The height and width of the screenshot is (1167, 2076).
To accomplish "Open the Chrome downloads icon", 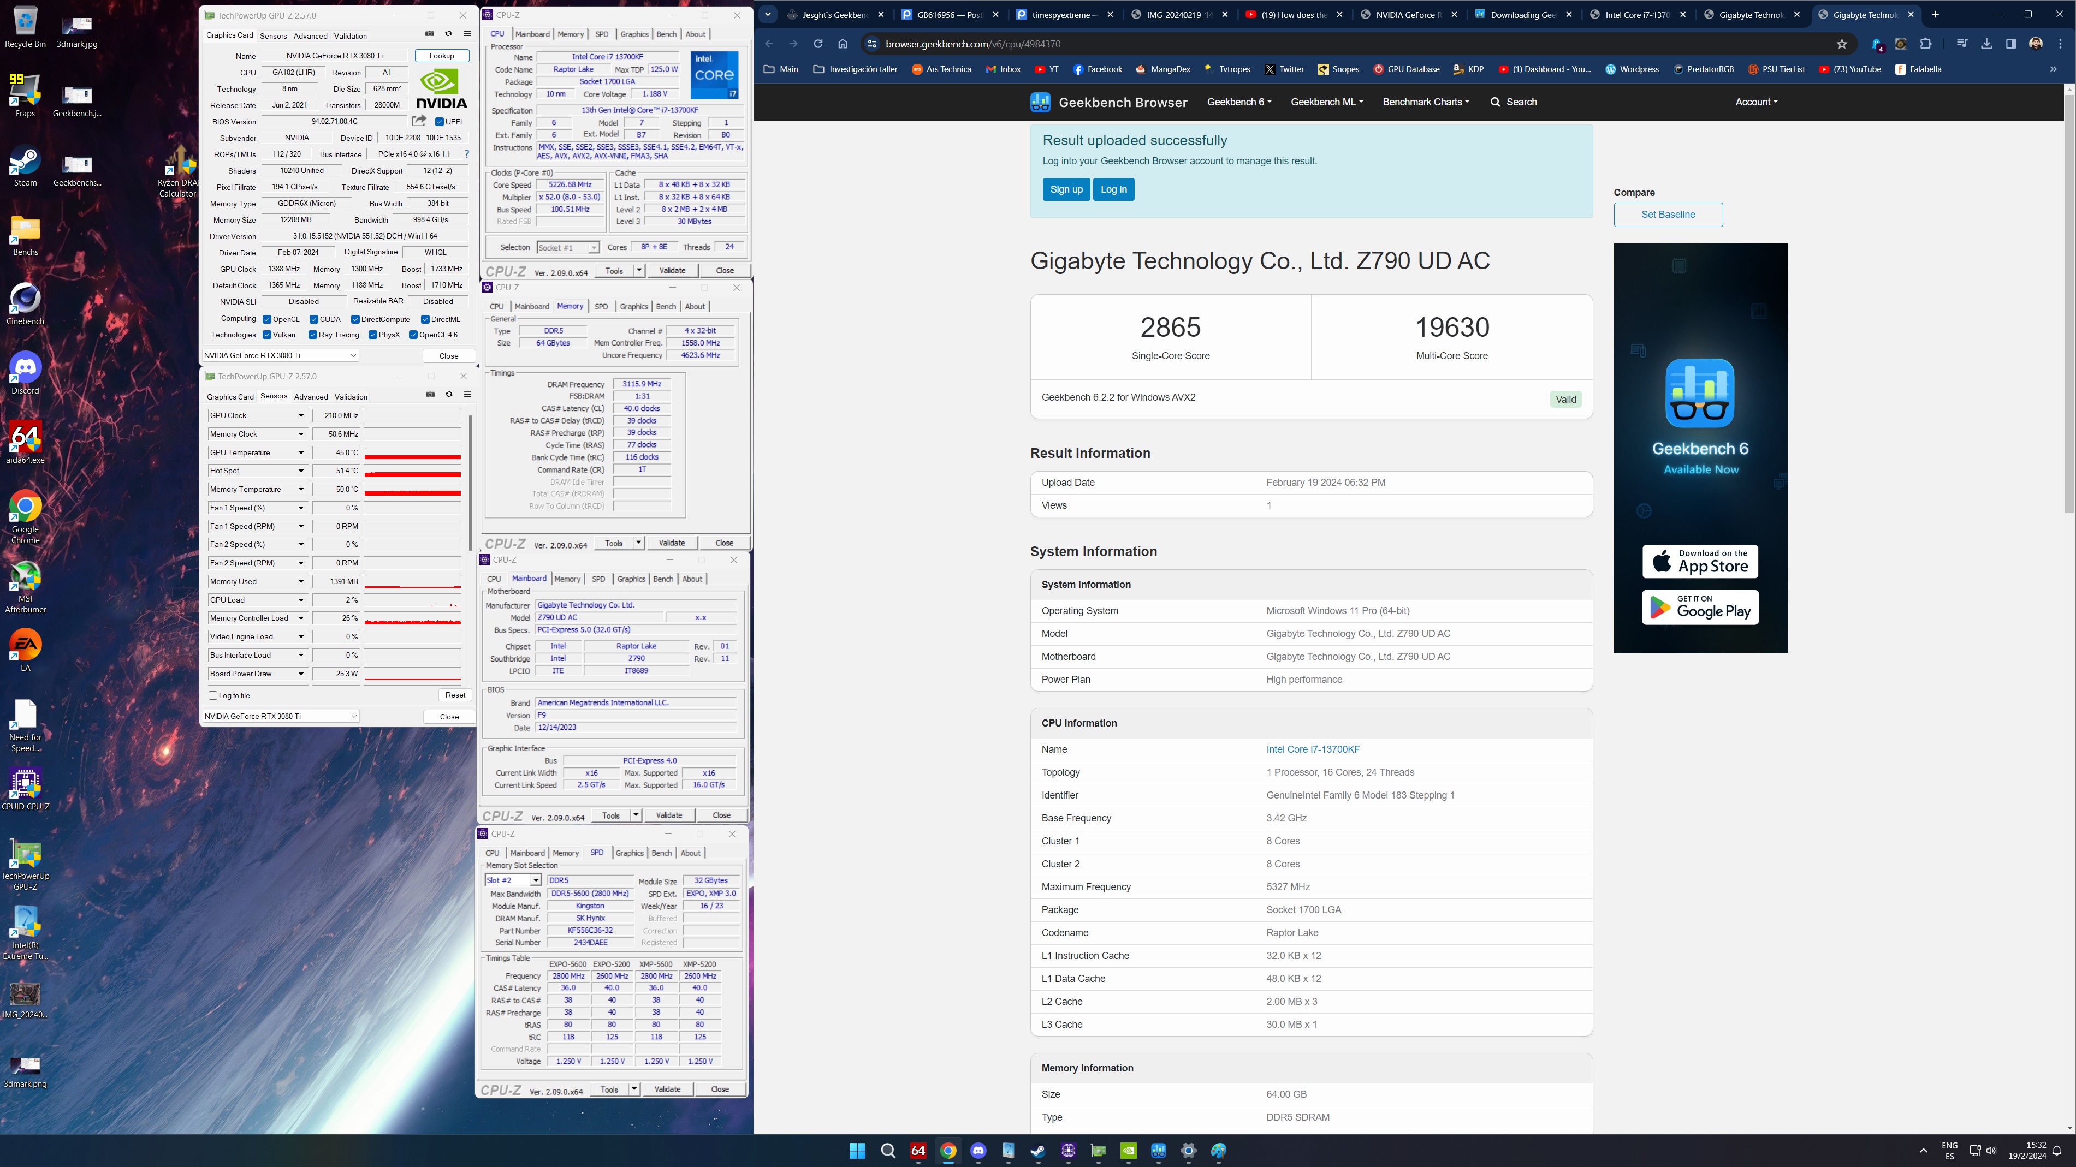I will 1986,44.
